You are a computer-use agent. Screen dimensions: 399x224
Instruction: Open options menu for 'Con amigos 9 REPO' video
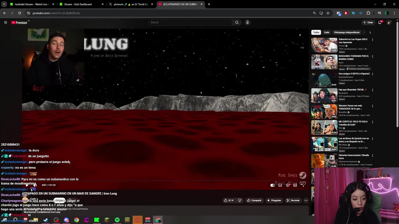[373, 74]
